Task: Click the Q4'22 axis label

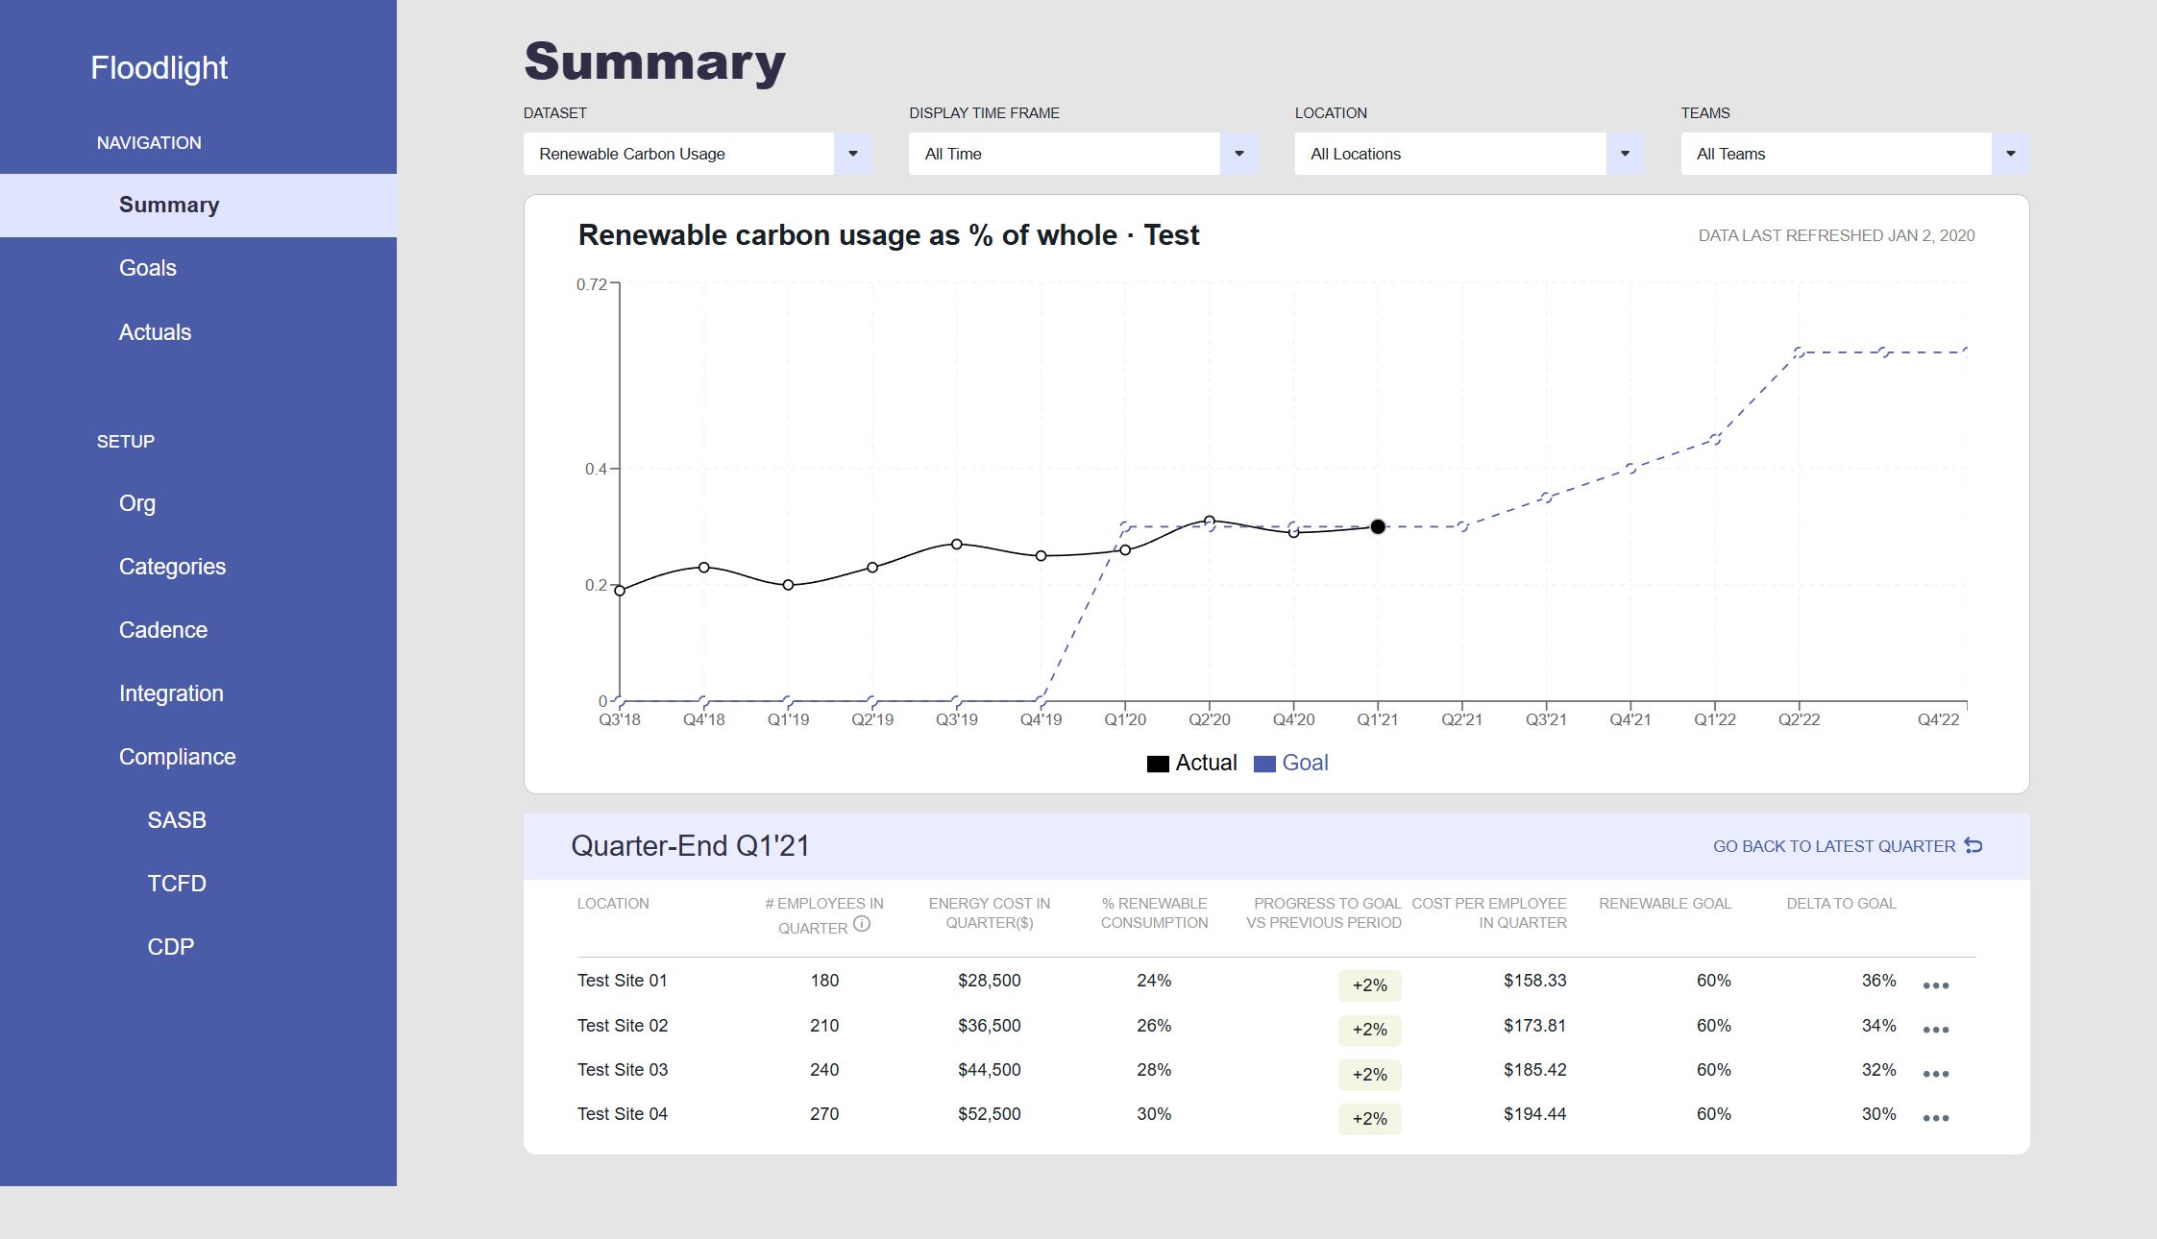Action: tap(1938, 719)
